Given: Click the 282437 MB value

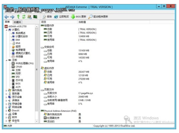Looking at the screenshot, I should [84, 72].
